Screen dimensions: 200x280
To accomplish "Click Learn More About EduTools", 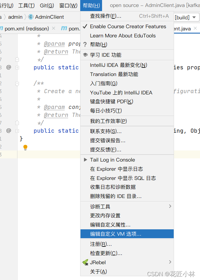I will 127,35.
